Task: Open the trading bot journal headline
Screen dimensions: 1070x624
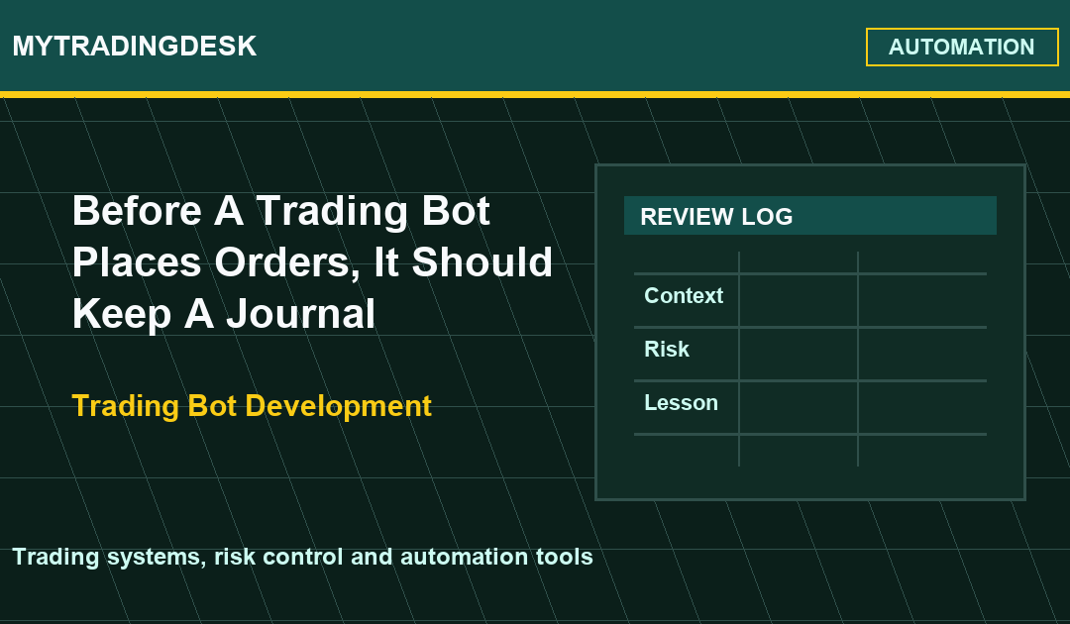Action: coord(312,261)
